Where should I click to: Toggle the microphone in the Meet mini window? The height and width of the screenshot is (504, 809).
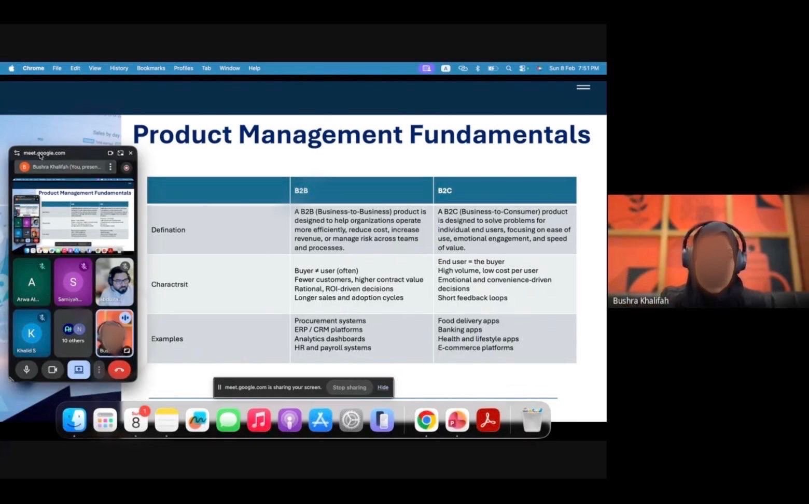point(26,370)
